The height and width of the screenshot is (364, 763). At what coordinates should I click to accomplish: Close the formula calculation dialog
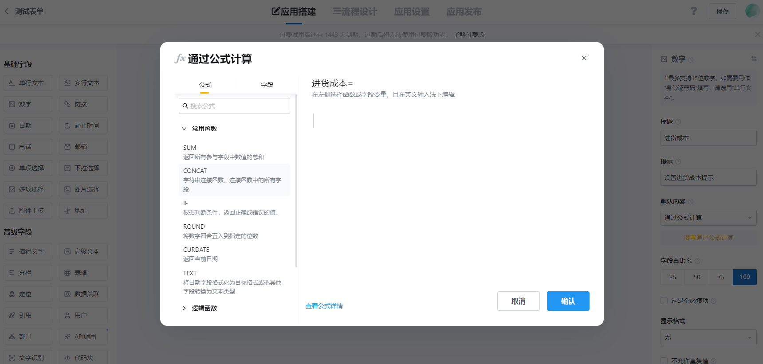[x=584, y=58]
